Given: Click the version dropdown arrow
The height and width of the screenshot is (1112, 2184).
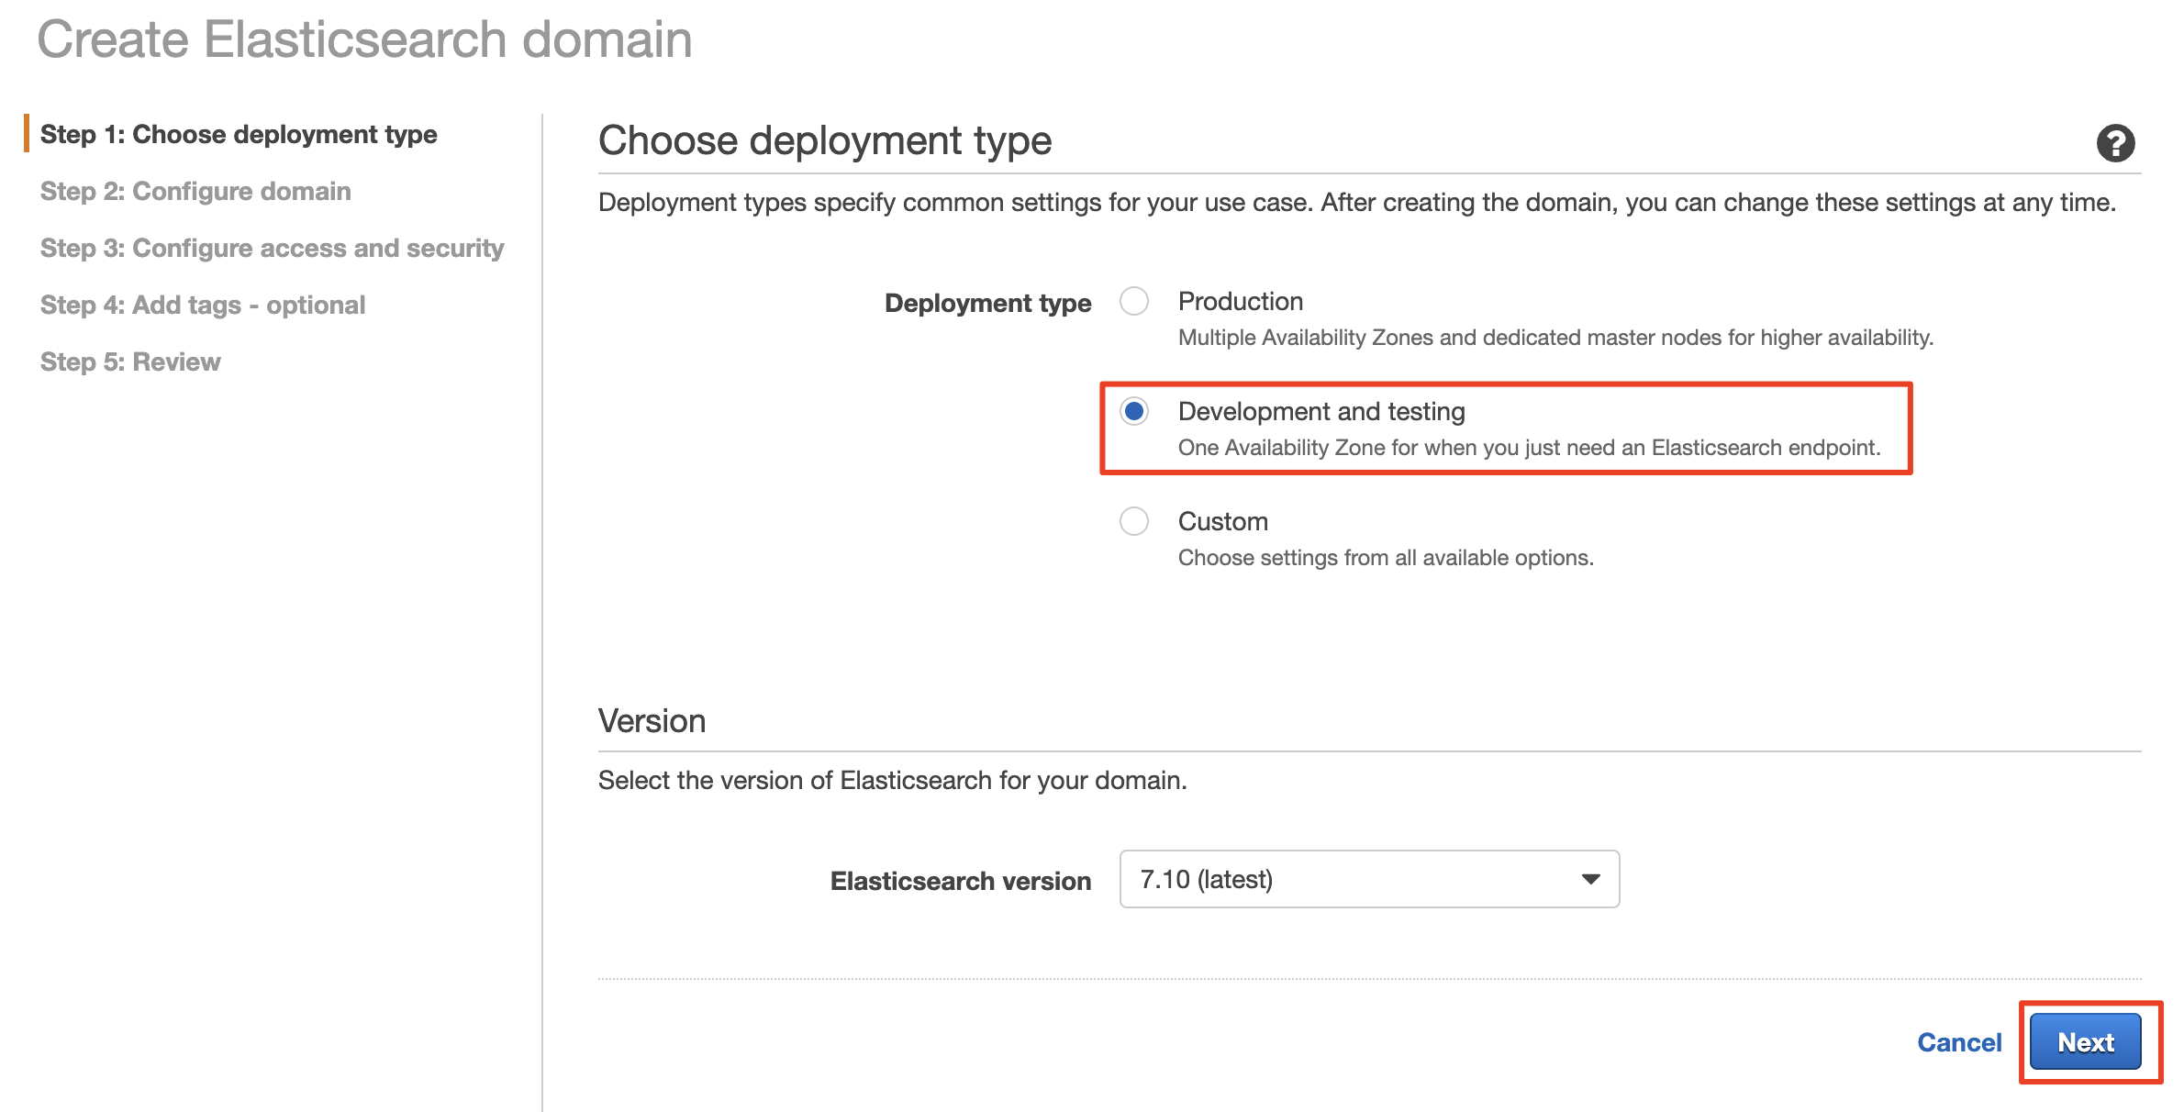Looking at the screenshot, I should click(x=1590, y=879).
